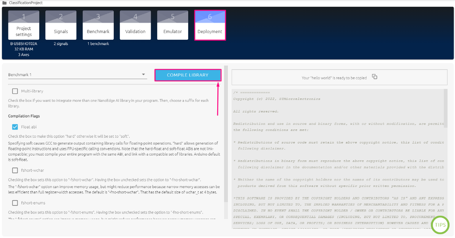455x238 pixels.
Task: Uncheck the Float abi checkbox
Action: [15, 127]
